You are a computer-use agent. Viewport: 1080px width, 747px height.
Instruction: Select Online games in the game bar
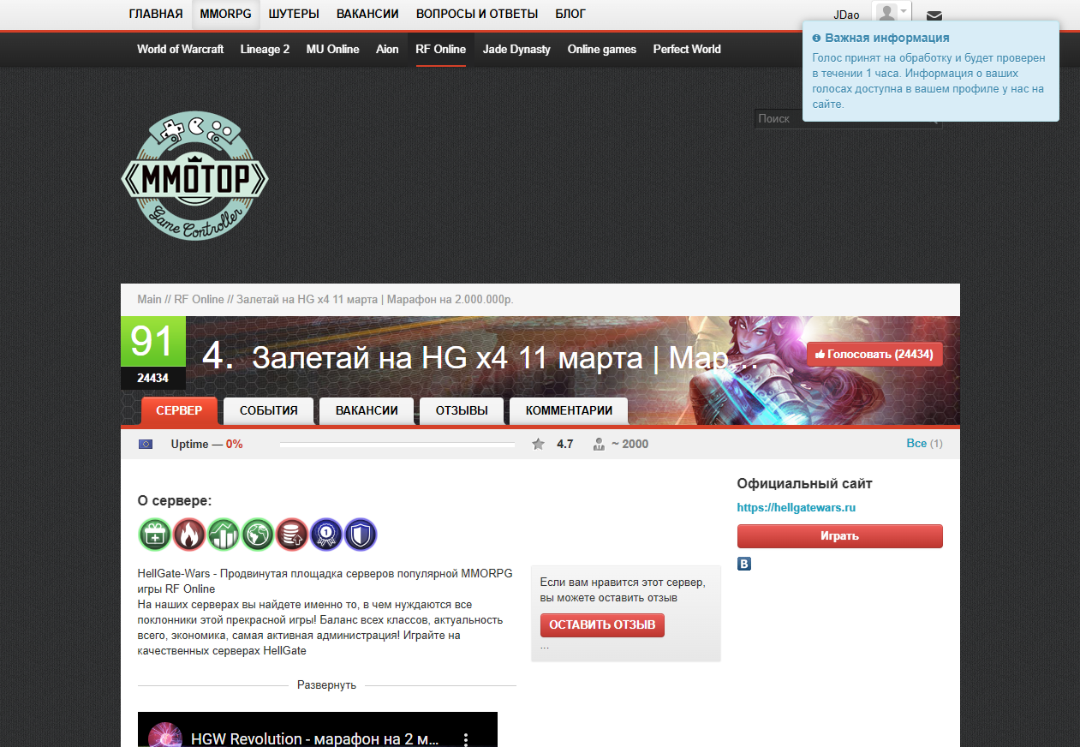[x=602, y=49]
